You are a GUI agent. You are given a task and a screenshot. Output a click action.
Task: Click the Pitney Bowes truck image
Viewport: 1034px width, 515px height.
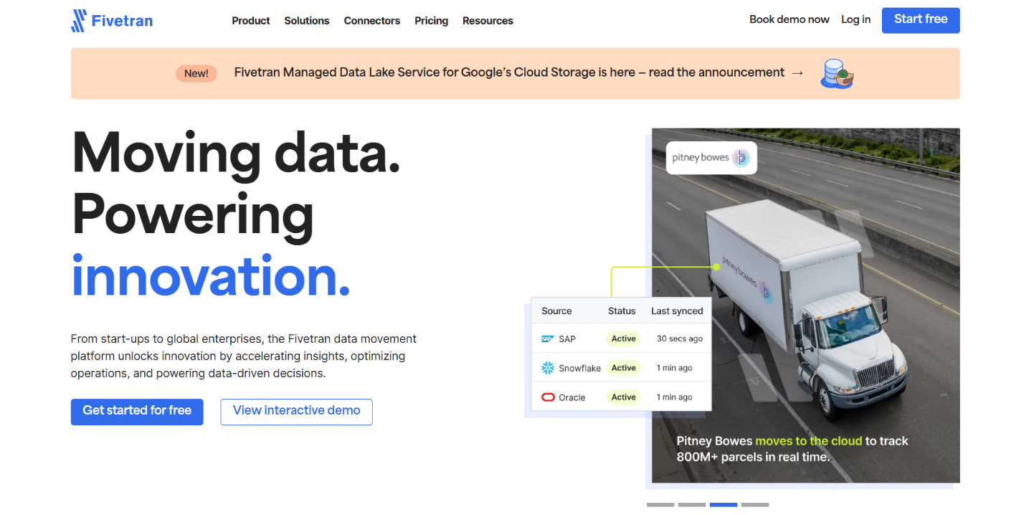click(806, 306)
